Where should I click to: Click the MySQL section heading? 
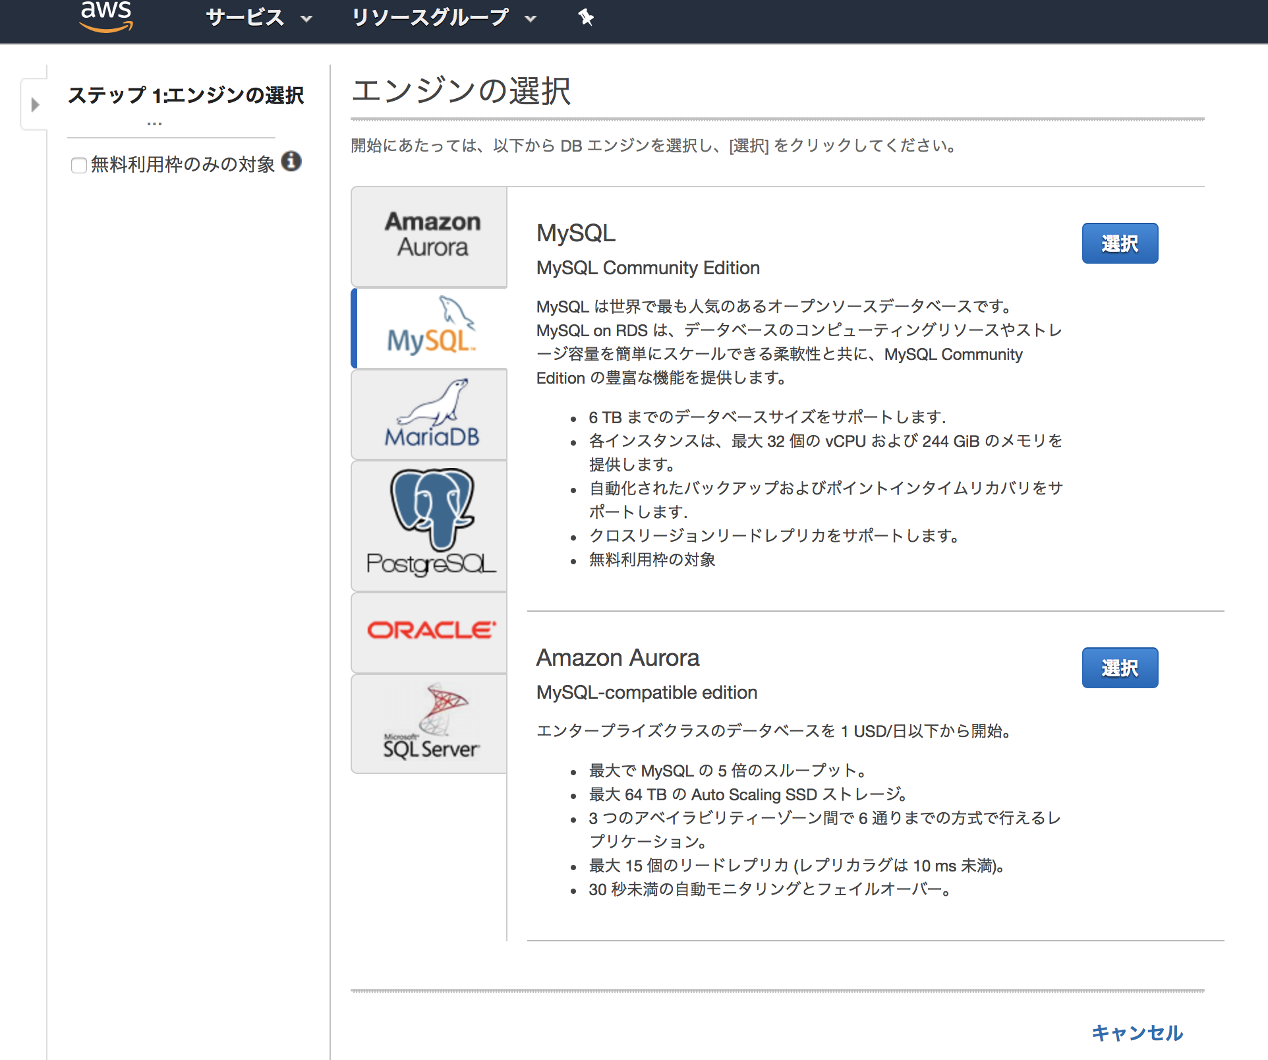pyautogui.click(x=576, y=233)
